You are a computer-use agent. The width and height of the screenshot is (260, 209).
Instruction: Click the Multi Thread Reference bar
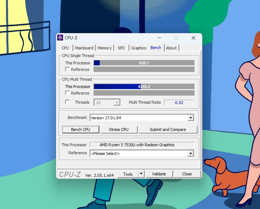click(x=144, y=93)
